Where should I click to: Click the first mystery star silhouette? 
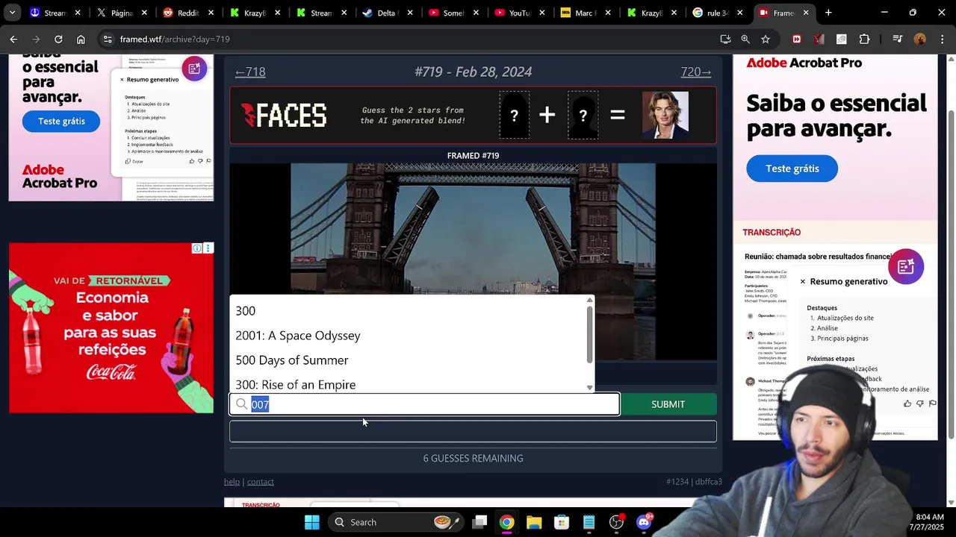coord(515,115)
